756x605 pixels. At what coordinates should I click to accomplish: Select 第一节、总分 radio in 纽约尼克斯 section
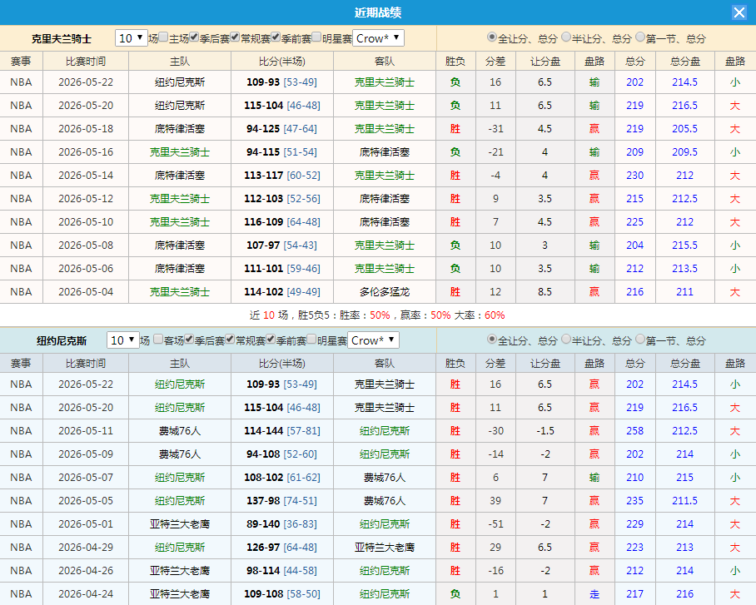click(x=639, y=339)
